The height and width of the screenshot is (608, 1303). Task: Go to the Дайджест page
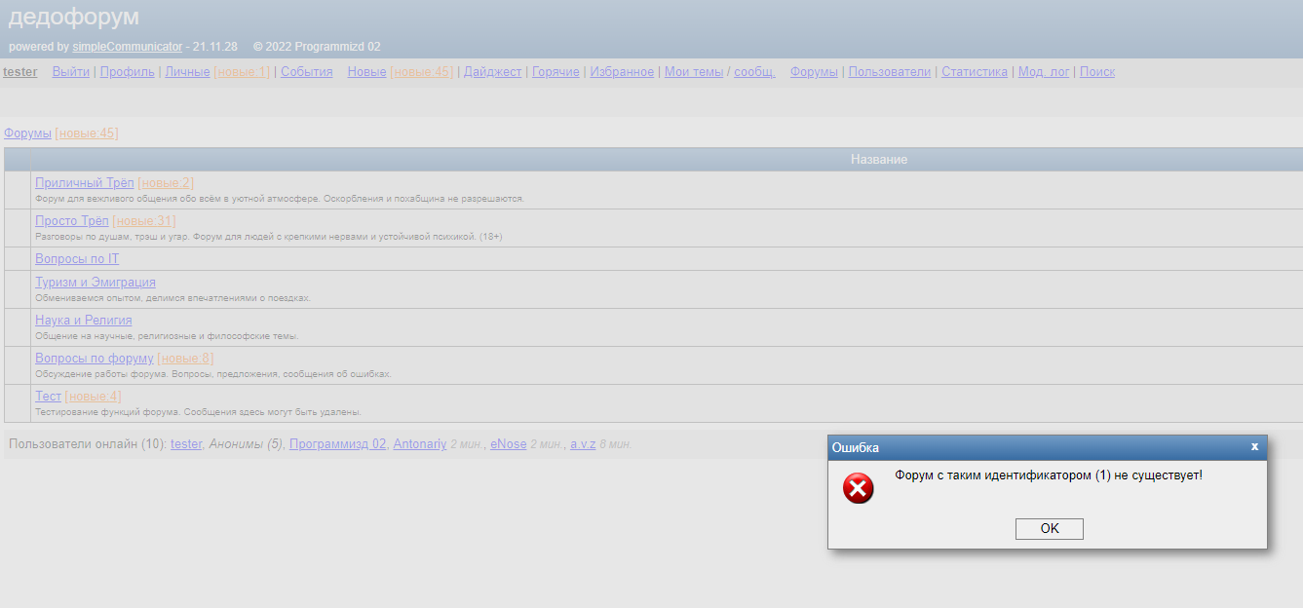(x=492, y=71)
